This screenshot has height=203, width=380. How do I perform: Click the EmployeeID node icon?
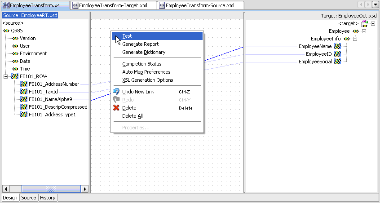click(x=337, y=54)
